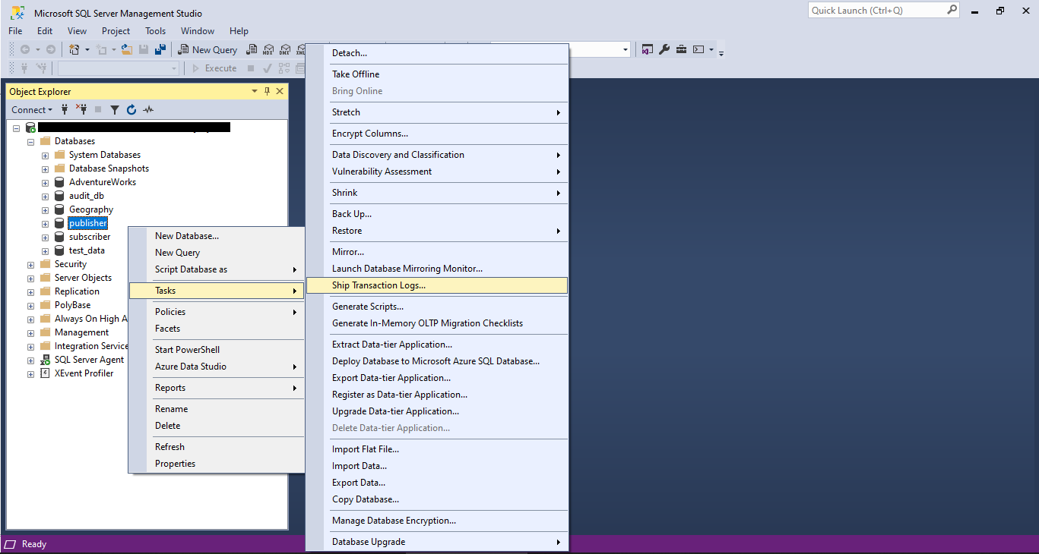
Task: Create a new MDX query
Action: (268, 49)
